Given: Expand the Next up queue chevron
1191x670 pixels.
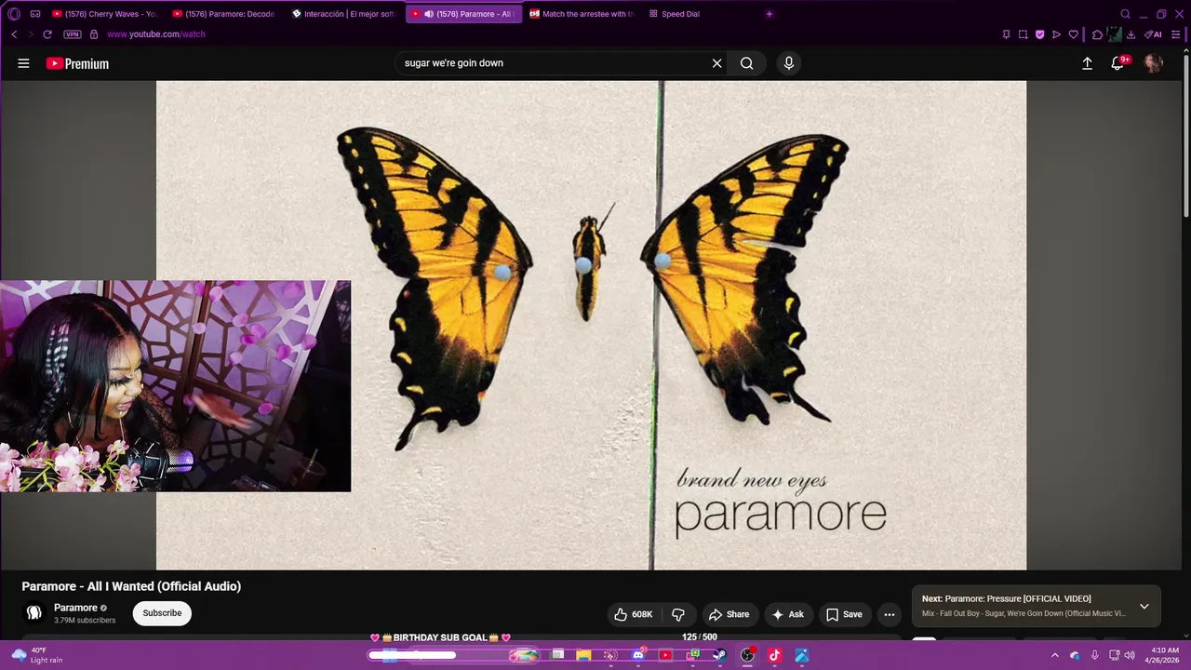Looking at the screenshot, I should point(1144,606).
